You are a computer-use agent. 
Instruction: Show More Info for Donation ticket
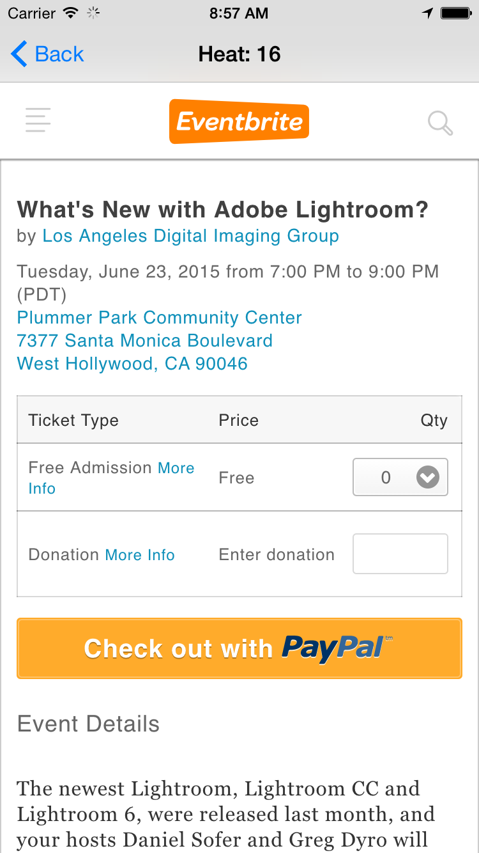point(140,554)
